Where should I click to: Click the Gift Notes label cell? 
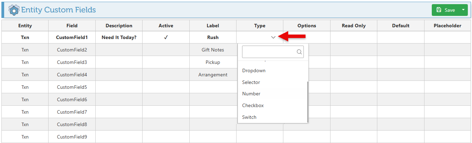tap(213, 50)
